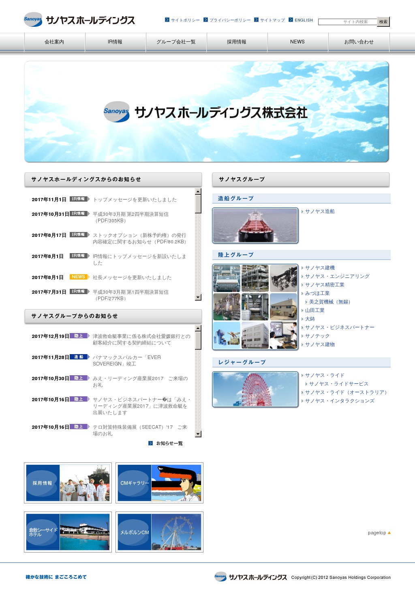The height and width of the screenshot is (589, 415).
Task: Switch to the ENGLISH site
Action: point(304,20)
